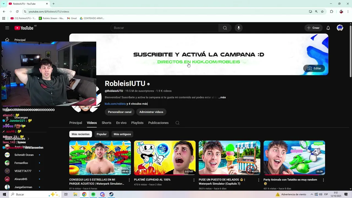View site information icon in address bar
This screenshot has width=352, height=198.
coord(25,12)
